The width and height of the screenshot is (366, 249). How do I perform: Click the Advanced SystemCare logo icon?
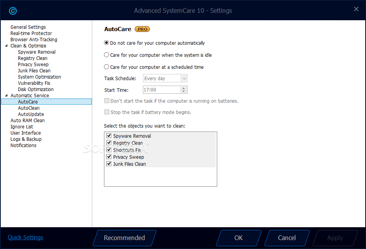tap(13, 11)
